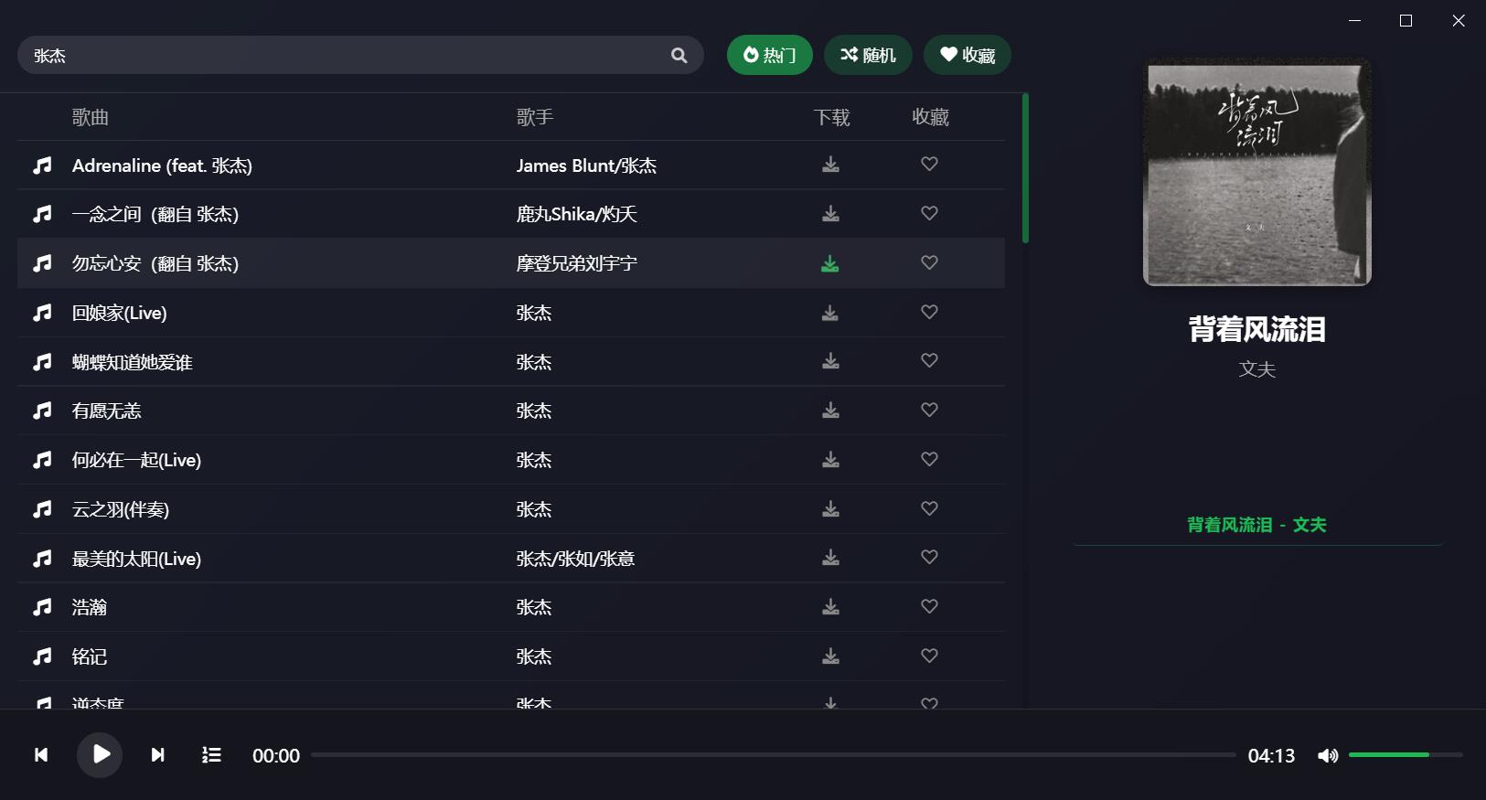This screenshot has width=1486, height=800.
Task: Switch to the 收藏 favorites tab
Action: pos(967,55)
